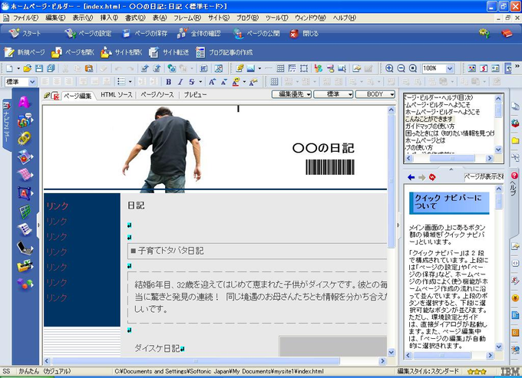
Task: Click the new document icon in toolbar
Action: (9, 68)
